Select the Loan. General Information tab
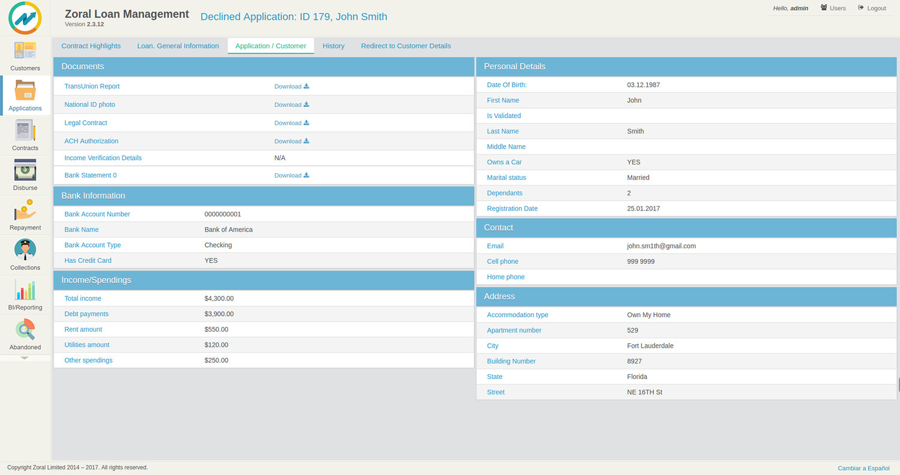900x475 pixels. click(178, 46)
